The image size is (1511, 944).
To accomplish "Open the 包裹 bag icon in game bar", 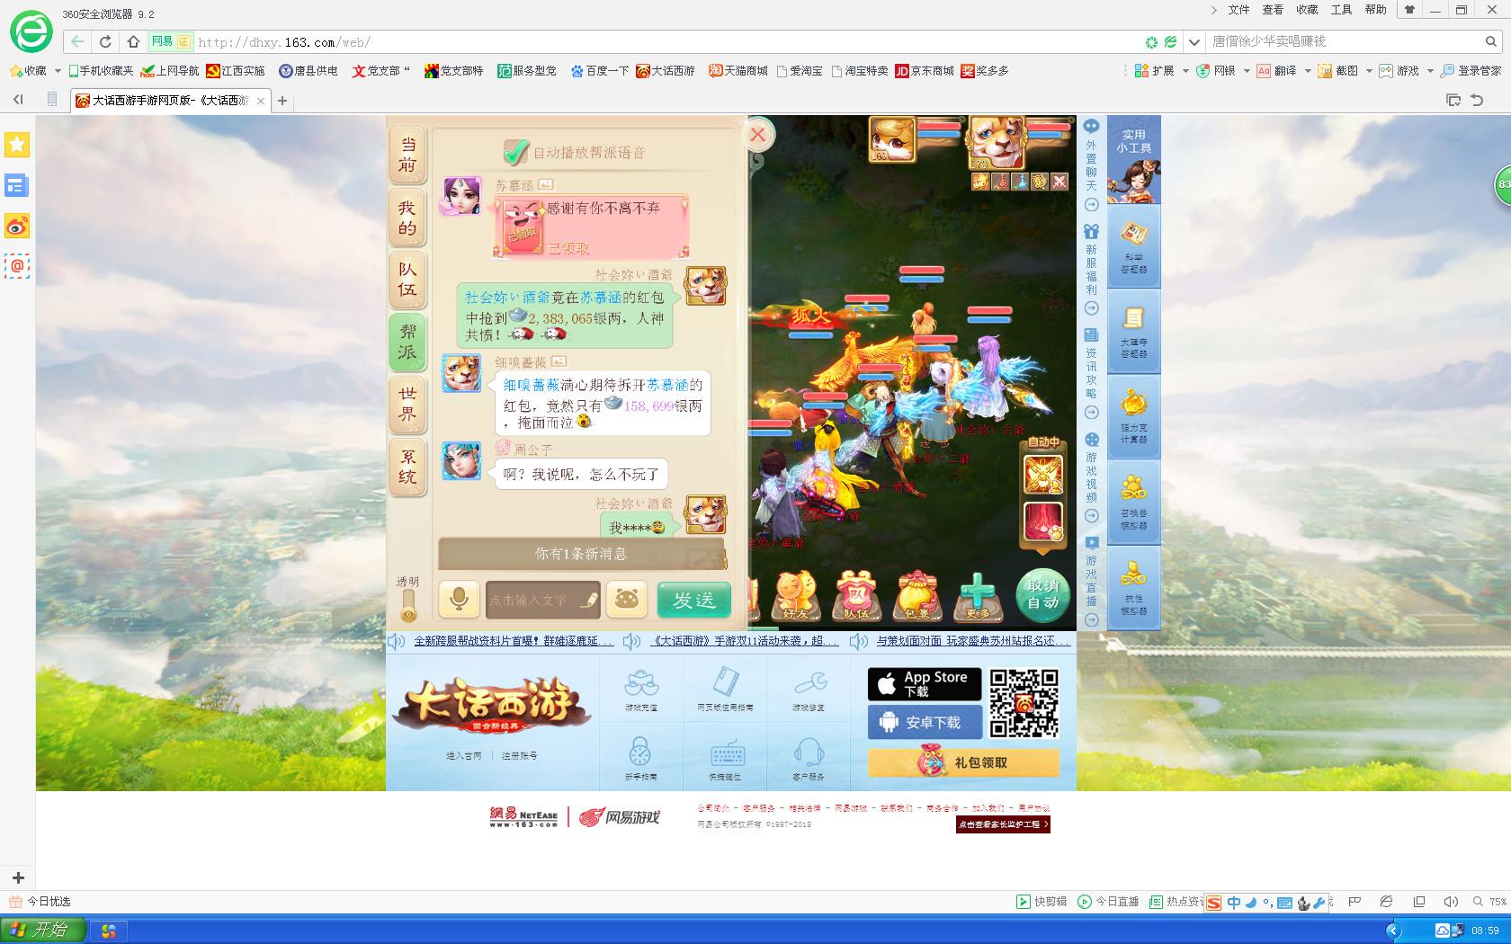I will click(916, 596).
